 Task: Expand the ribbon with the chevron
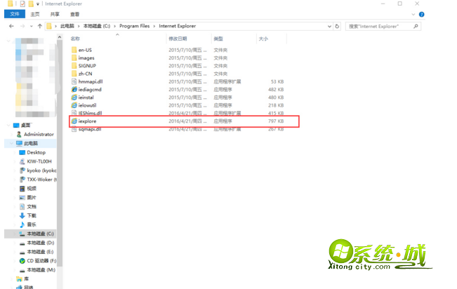click(413, 14)
